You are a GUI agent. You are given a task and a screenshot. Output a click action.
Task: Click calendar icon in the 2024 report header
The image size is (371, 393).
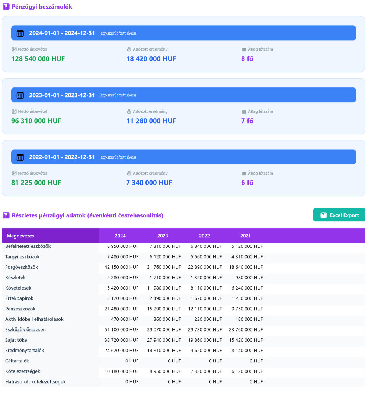tap(20, 33)
